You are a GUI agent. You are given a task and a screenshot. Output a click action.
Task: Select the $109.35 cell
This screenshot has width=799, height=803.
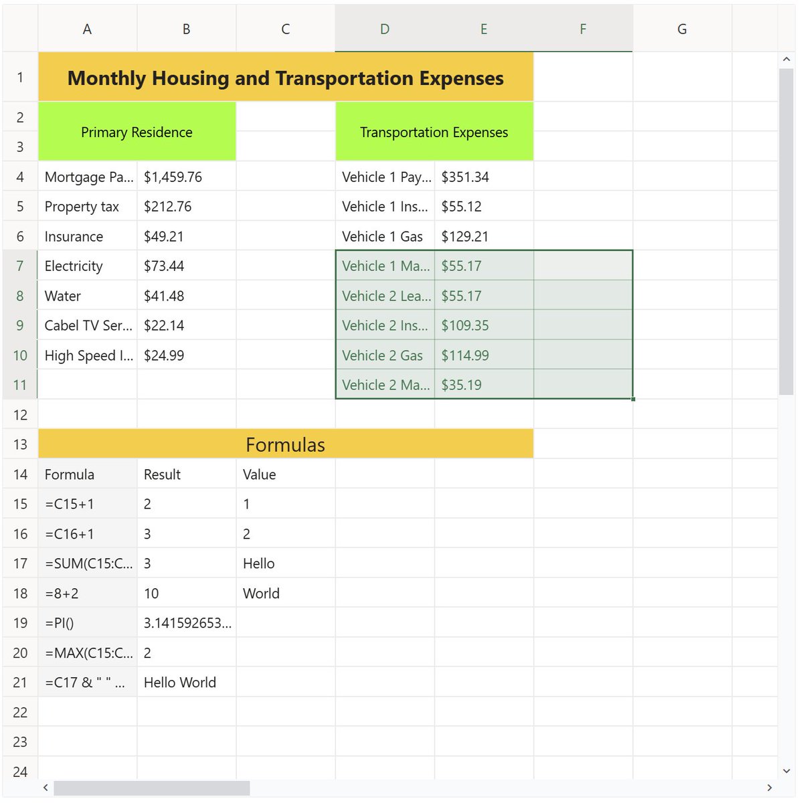pyautogui.click(x=484, y=325)
